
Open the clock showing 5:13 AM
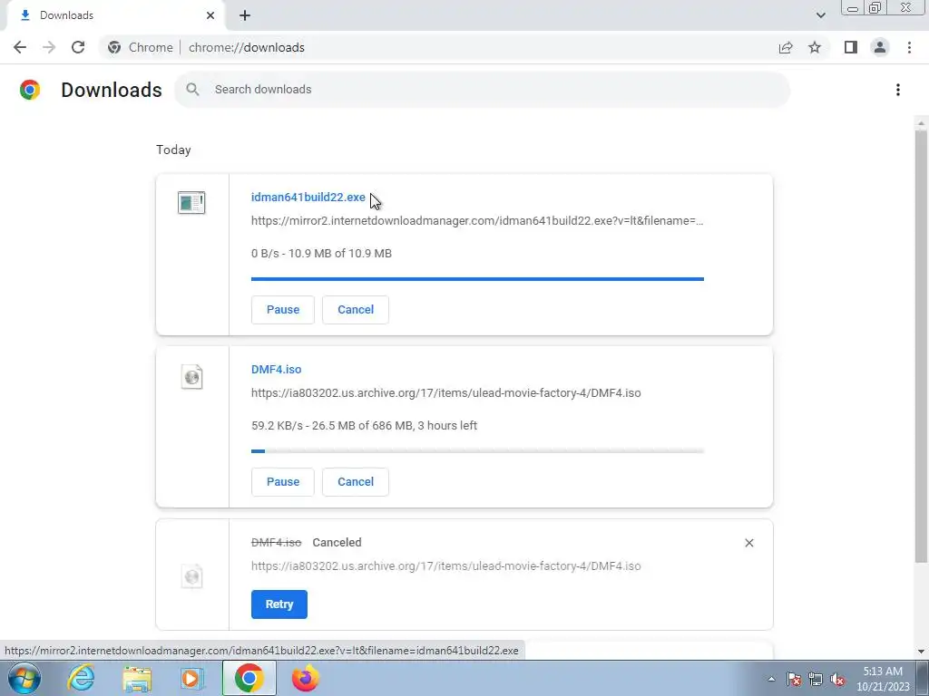pos(883,679)
